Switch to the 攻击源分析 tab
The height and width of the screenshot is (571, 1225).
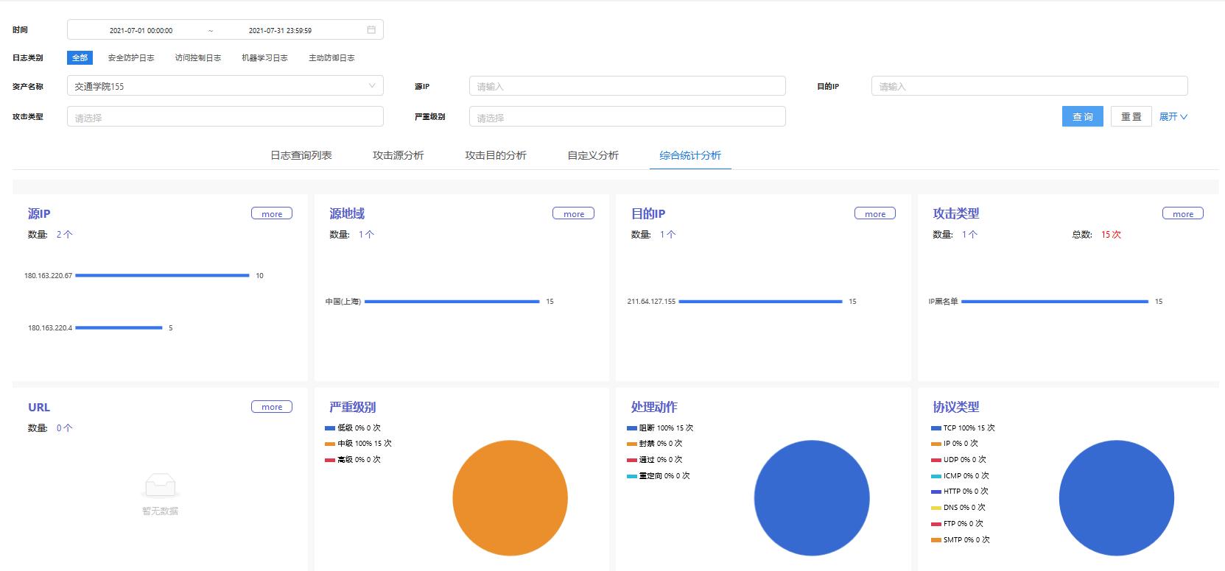click(398, 155)
